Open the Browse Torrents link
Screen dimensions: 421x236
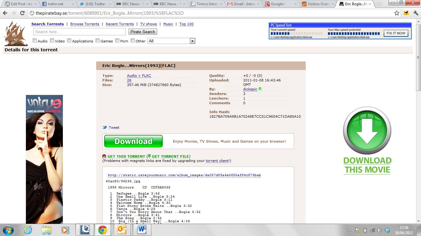click(x=85, y=24)
